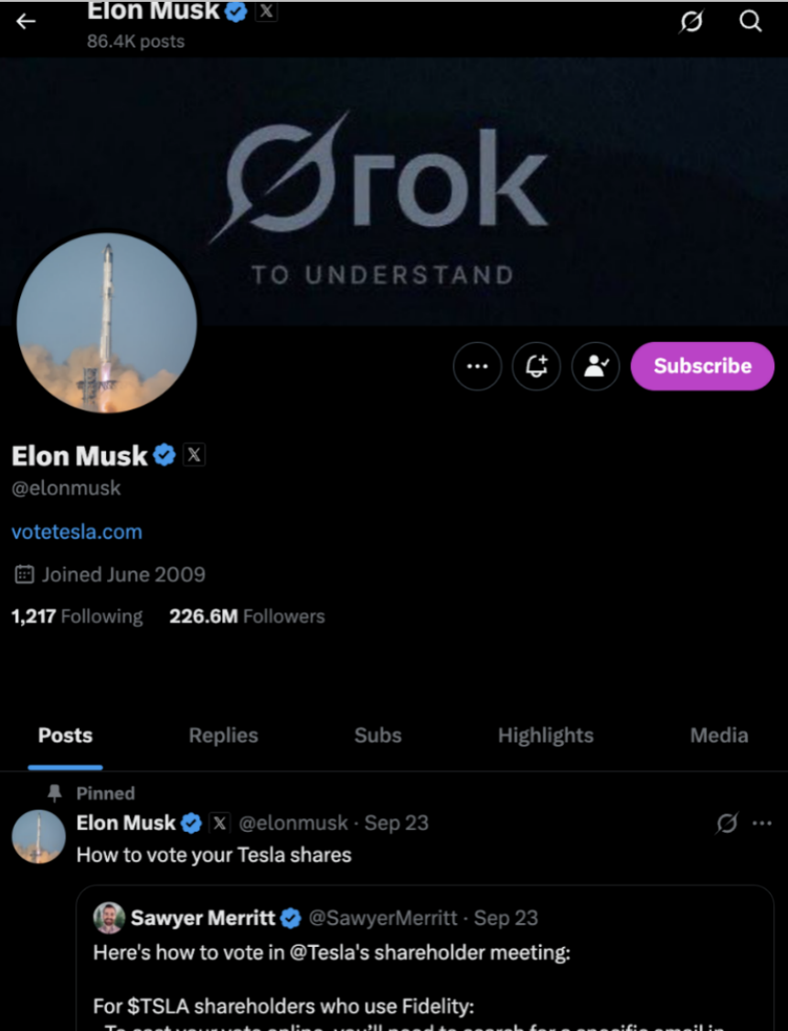788x1031 pixels.
Task: Click the back arrow icon
Action: click(x=26, y=21)
